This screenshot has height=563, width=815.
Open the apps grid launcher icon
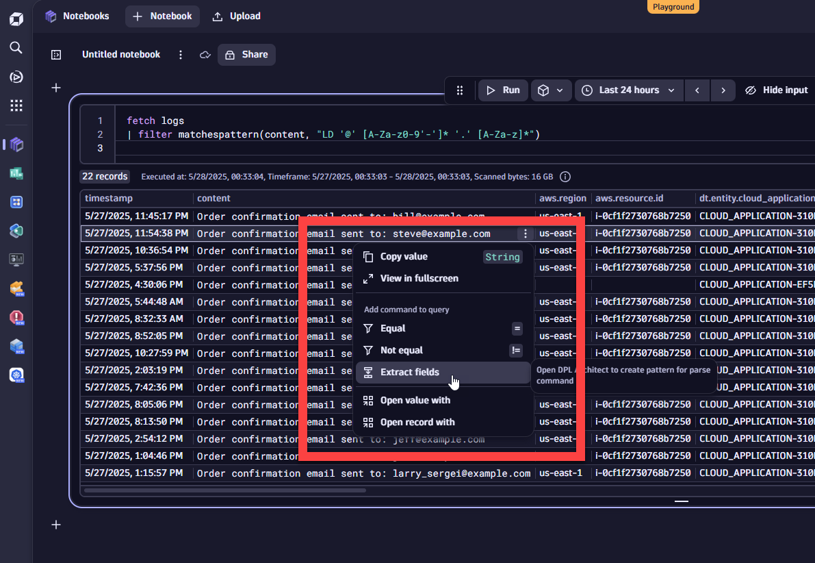[x=16, y=105]
